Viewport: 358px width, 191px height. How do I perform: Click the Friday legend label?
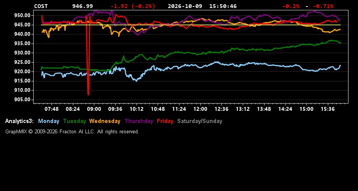(165, 121)
